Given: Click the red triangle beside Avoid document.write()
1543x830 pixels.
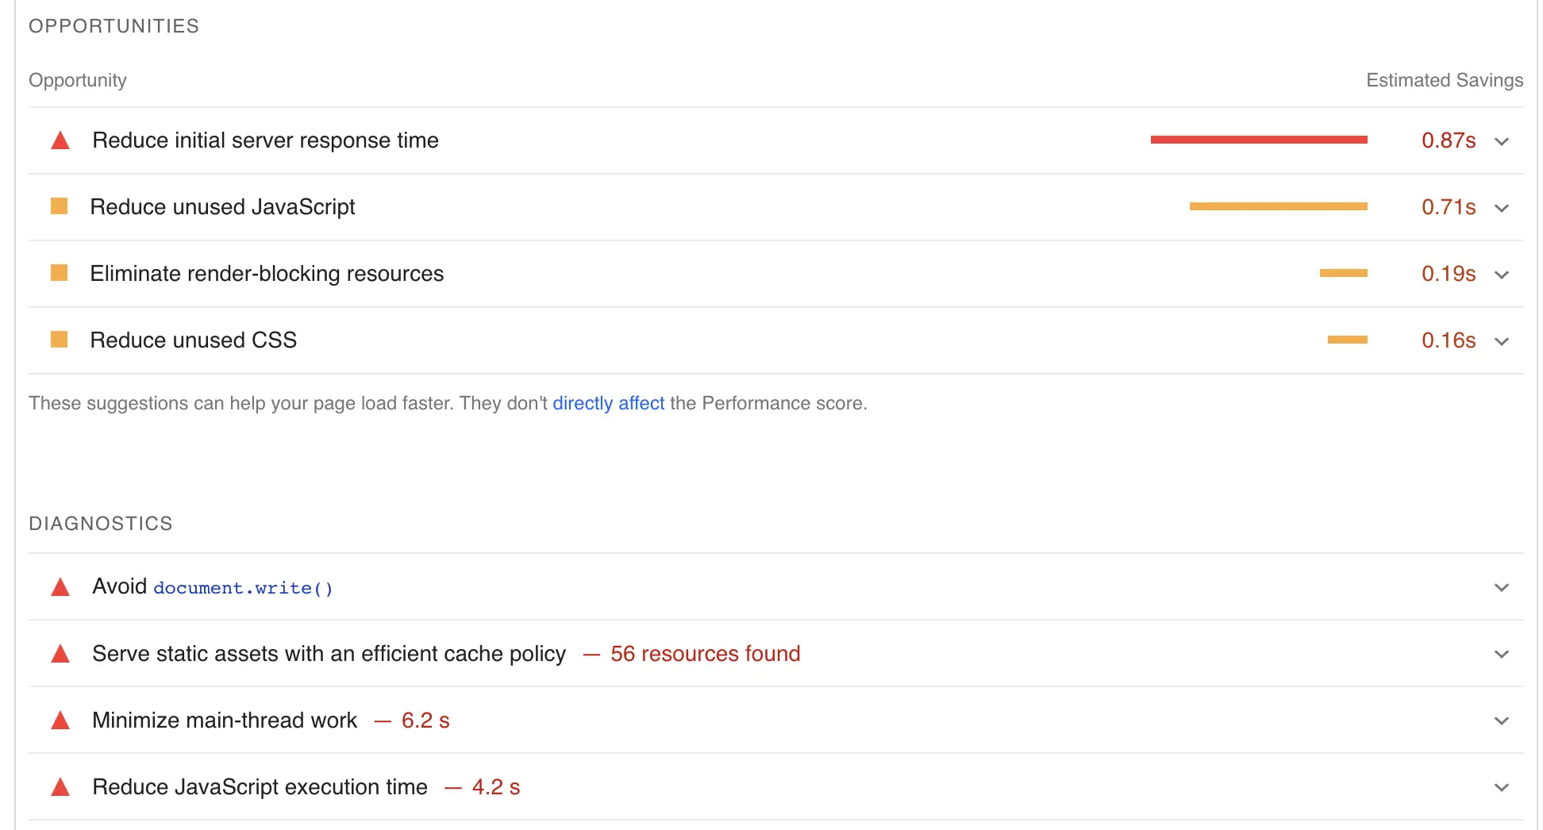Looking at the screenshot, I should tap(60, 586).
